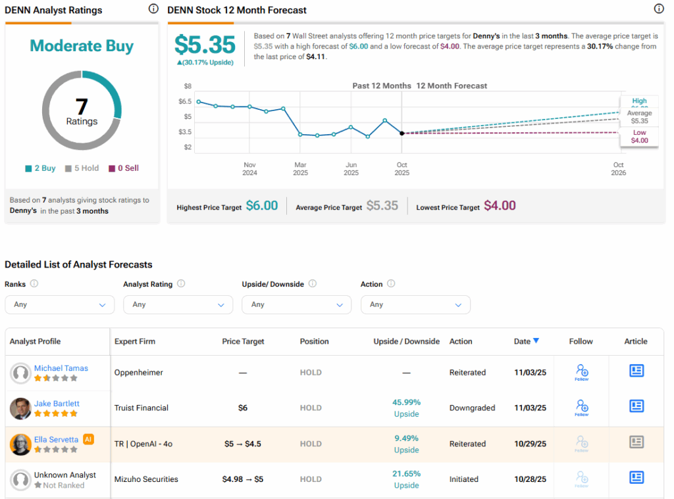Screen dimensions: 674x499
Task: Click info icon next to Upside/Downside filter
Action: 313,284
